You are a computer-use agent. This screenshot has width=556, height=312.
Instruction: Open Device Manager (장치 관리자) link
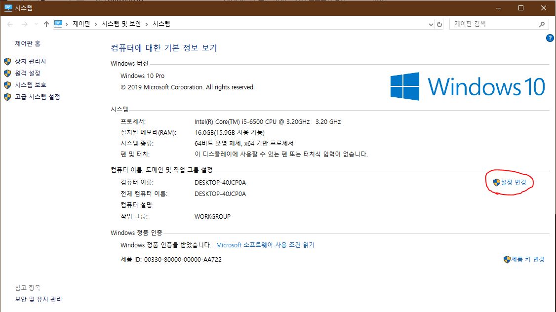(31, 61)
